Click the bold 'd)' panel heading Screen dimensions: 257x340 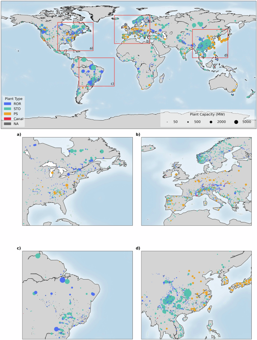[x=138, y=248]
